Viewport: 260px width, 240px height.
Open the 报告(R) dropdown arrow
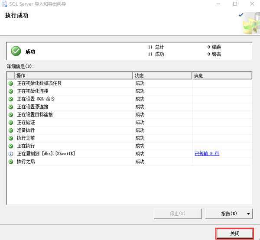(x=248, y=214)
